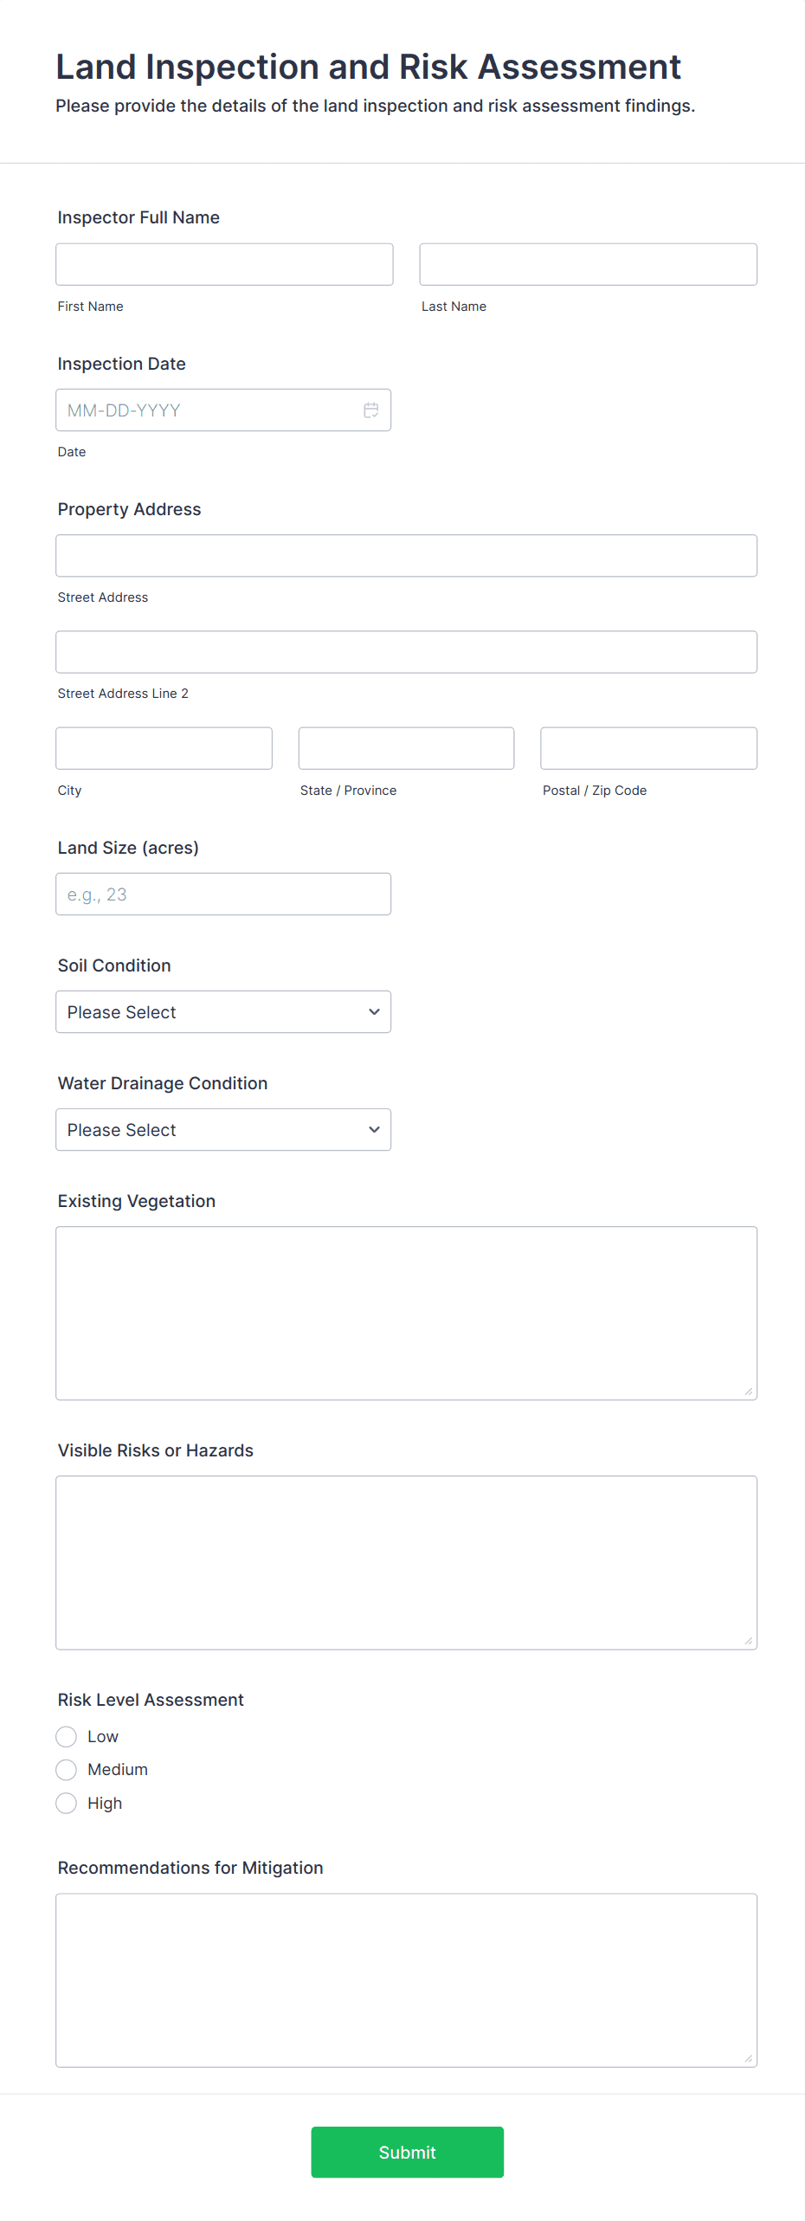The height and width of the screenshot is (2221, 805).
Task: Click the First Name input field
Action: [224, 265]
